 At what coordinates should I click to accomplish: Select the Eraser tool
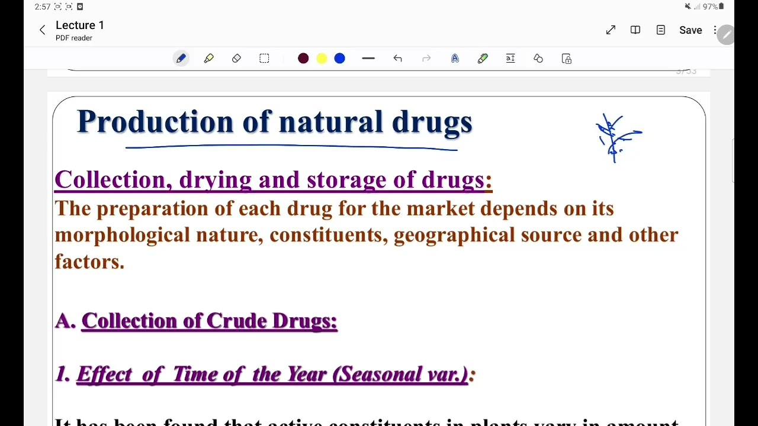(x=236, y=59)
